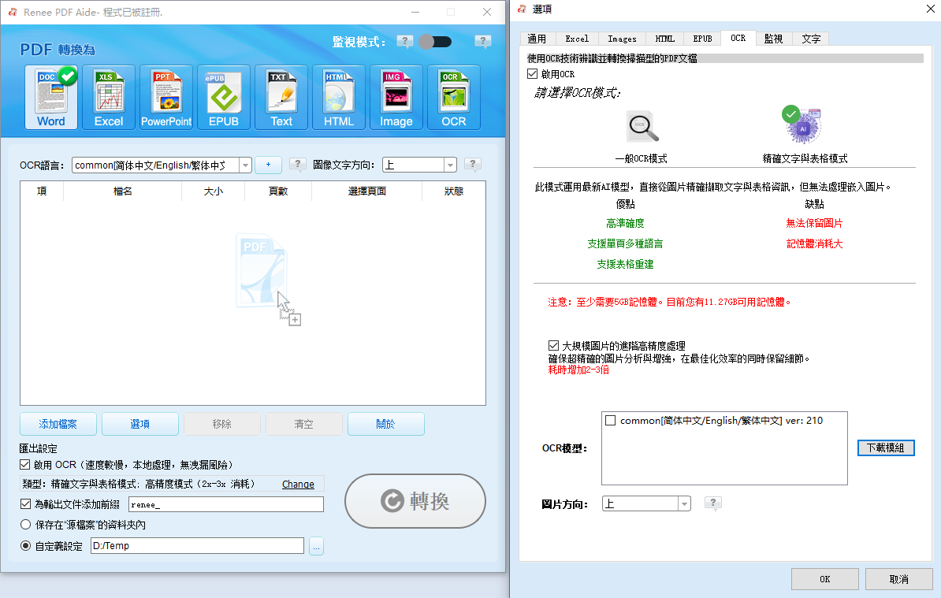Add an OCR language with plus button
Viewport: 941px width, 598px height.
tap(268, 165)
